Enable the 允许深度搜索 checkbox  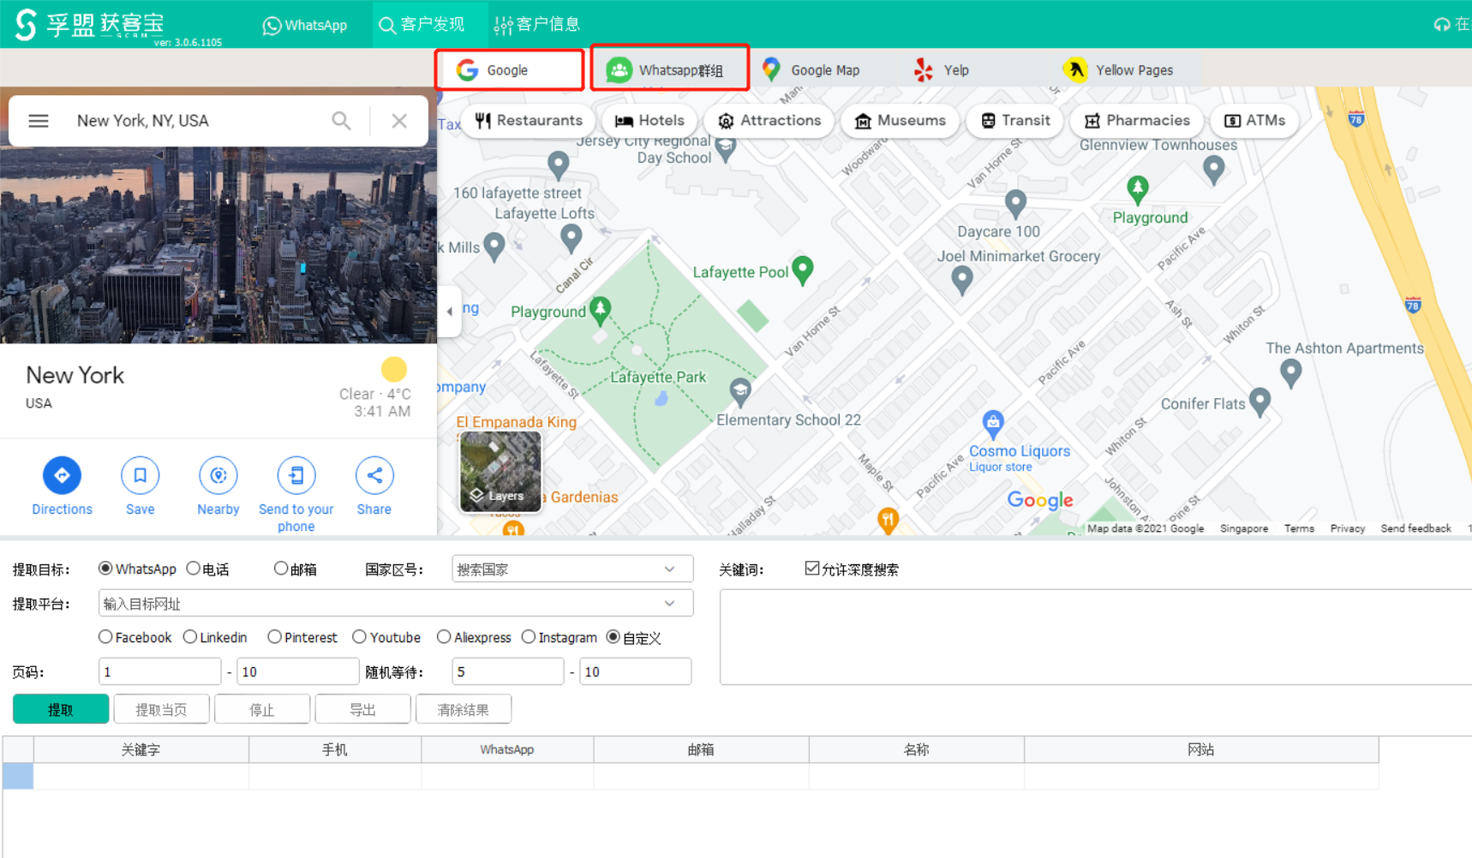[x=811, y=568]
